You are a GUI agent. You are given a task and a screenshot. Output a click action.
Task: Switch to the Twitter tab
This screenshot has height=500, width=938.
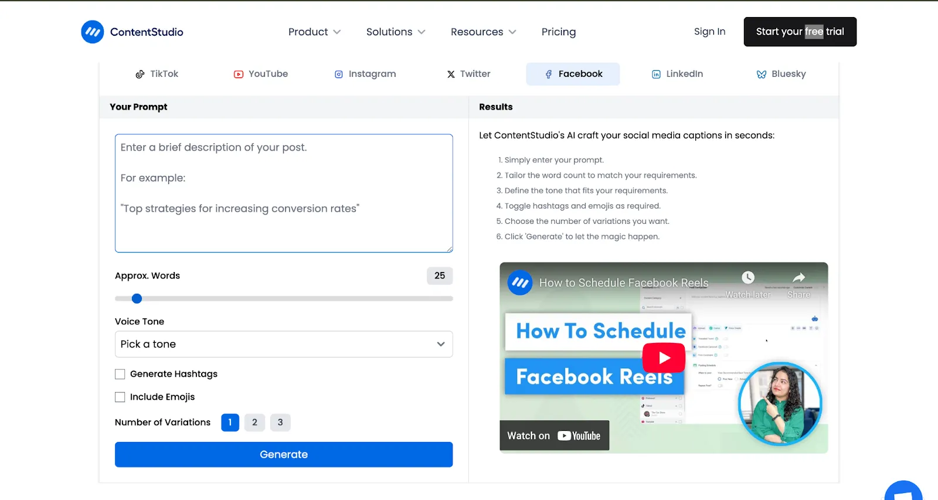(468, 74)
